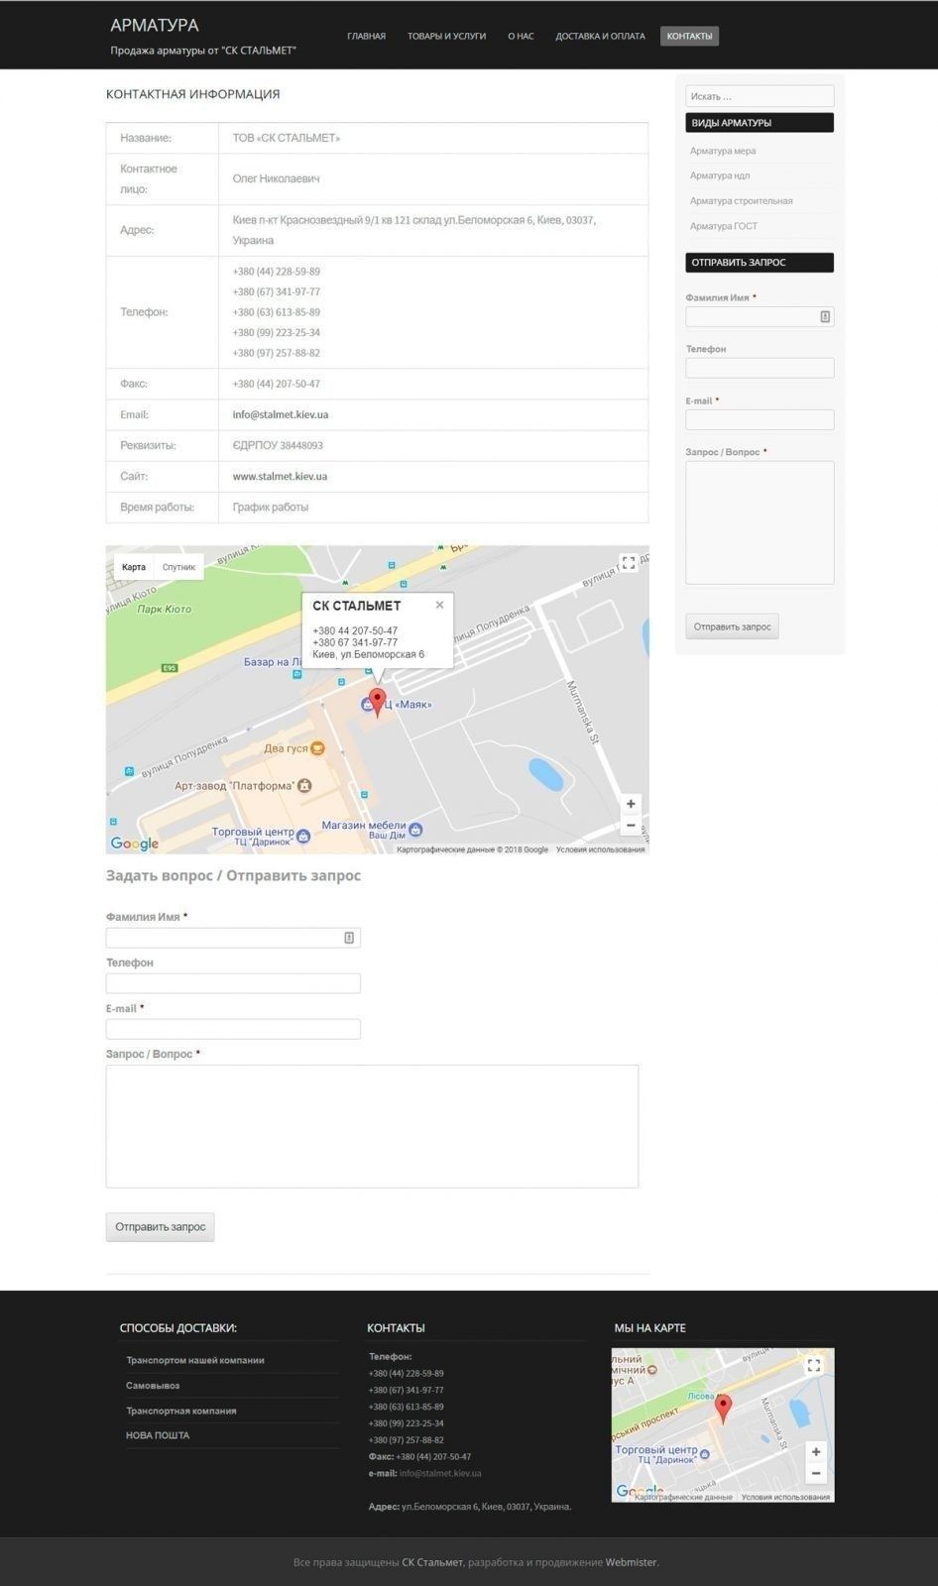Image resolution: width=938 pixels, height=1586 pixels.
Task: Open the Главная page
Action: (x=366, y=37)
